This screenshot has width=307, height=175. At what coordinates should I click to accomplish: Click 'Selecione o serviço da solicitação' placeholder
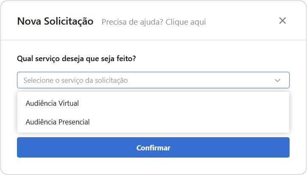pyautogui.click(x=75, y=80)
